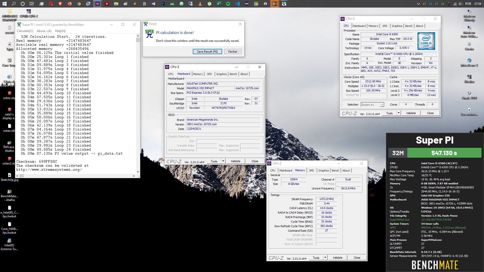This screenshot has width=484, height=272.
Task: Click Super PI horizontal scrollbar right arrow
Action: (134, 176)
